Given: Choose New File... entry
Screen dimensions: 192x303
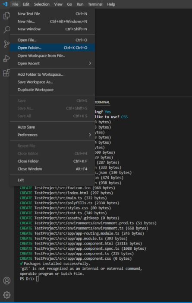Looking at the screenshot, I should coord(52,22).
